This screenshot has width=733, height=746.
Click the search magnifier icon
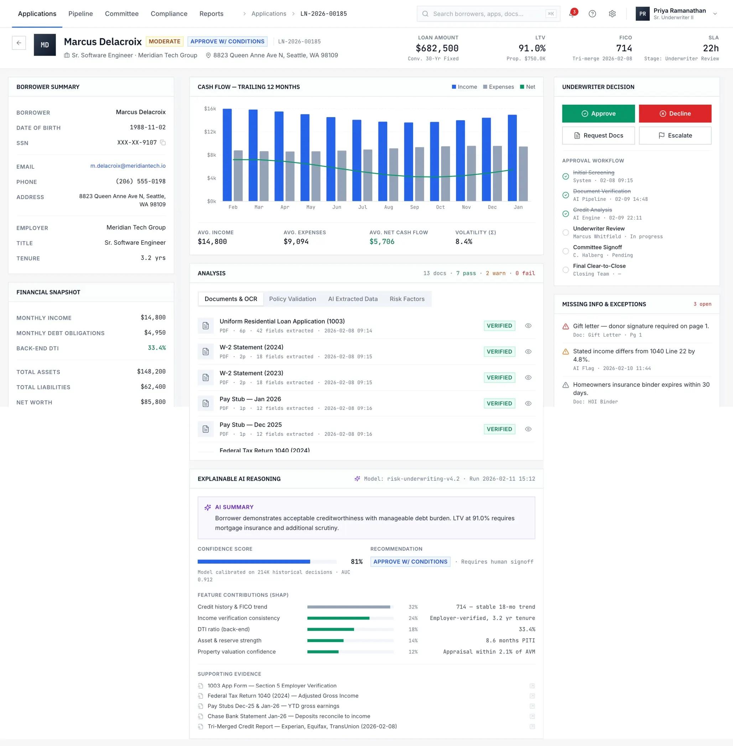[x=425, y=14]
